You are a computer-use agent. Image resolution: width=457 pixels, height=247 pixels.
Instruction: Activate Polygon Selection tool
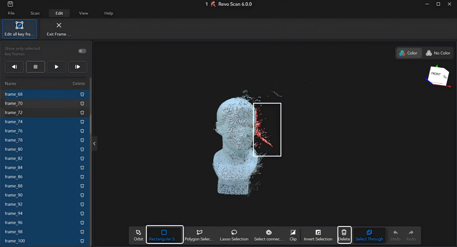coord(199,235)
